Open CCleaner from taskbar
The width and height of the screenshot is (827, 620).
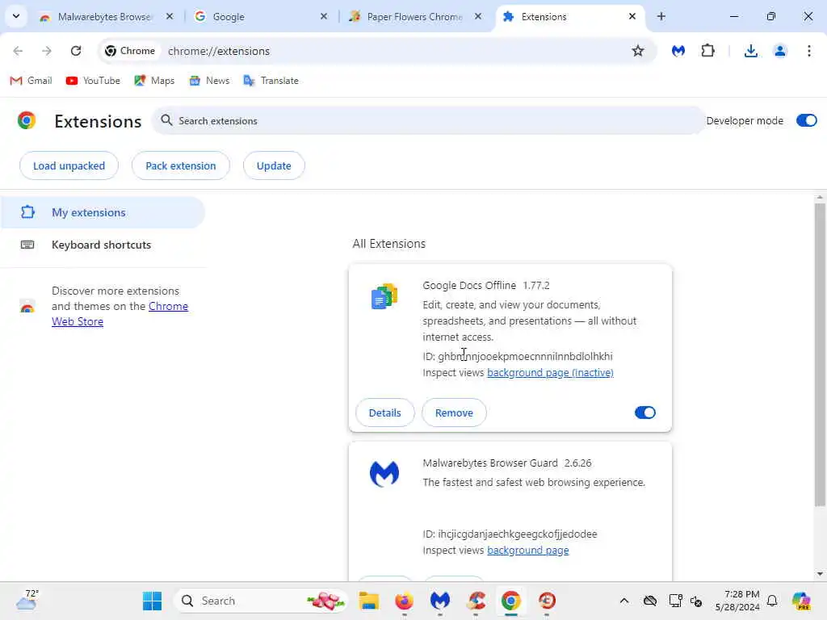point(476,601)
